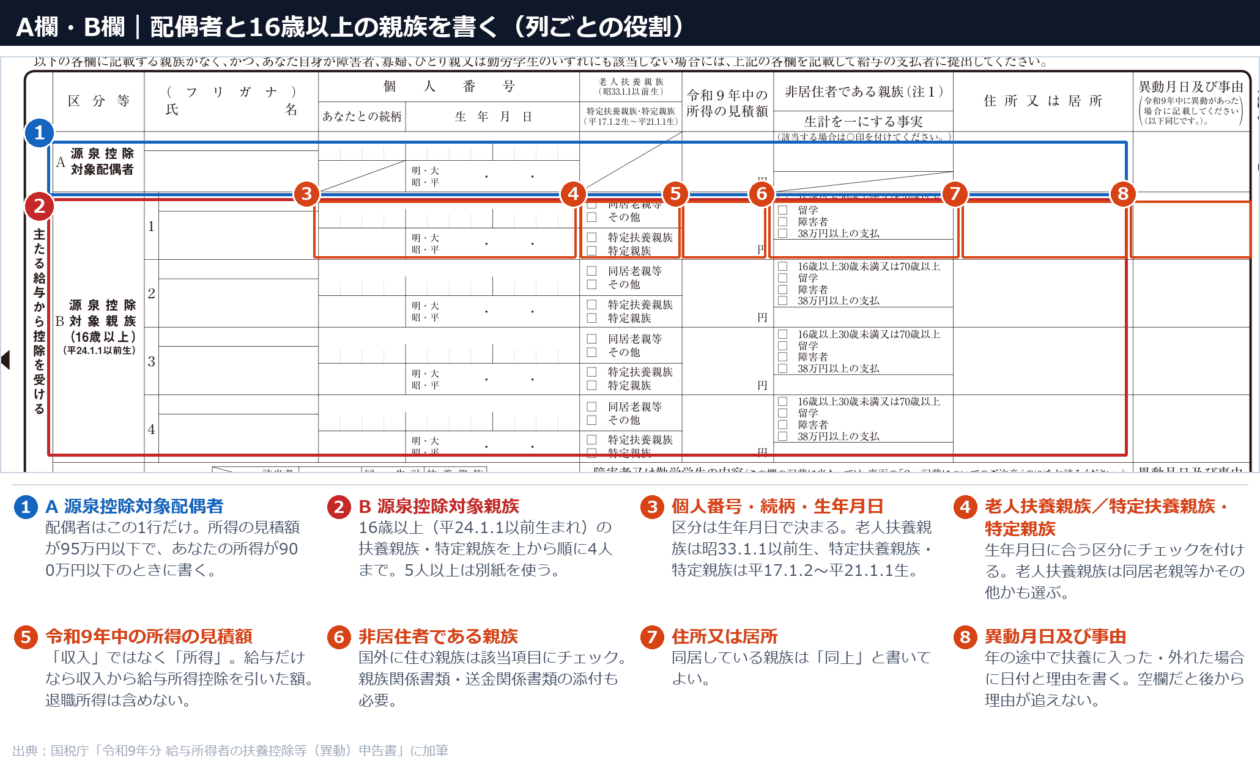The image size is (1260, 766).
Task: Click the black left-pointing triangle at form edge
Action: tap(6, 360)
